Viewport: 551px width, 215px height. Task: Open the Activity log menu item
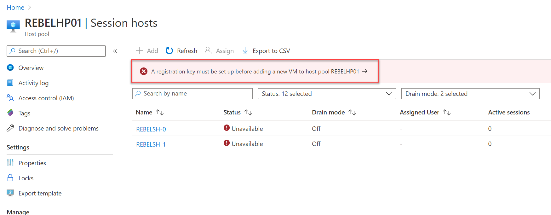coord(33,83)
